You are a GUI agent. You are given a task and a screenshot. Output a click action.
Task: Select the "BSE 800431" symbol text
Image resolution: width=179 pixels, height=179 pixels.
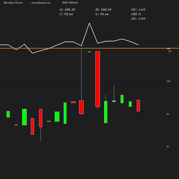pos(70,3)
